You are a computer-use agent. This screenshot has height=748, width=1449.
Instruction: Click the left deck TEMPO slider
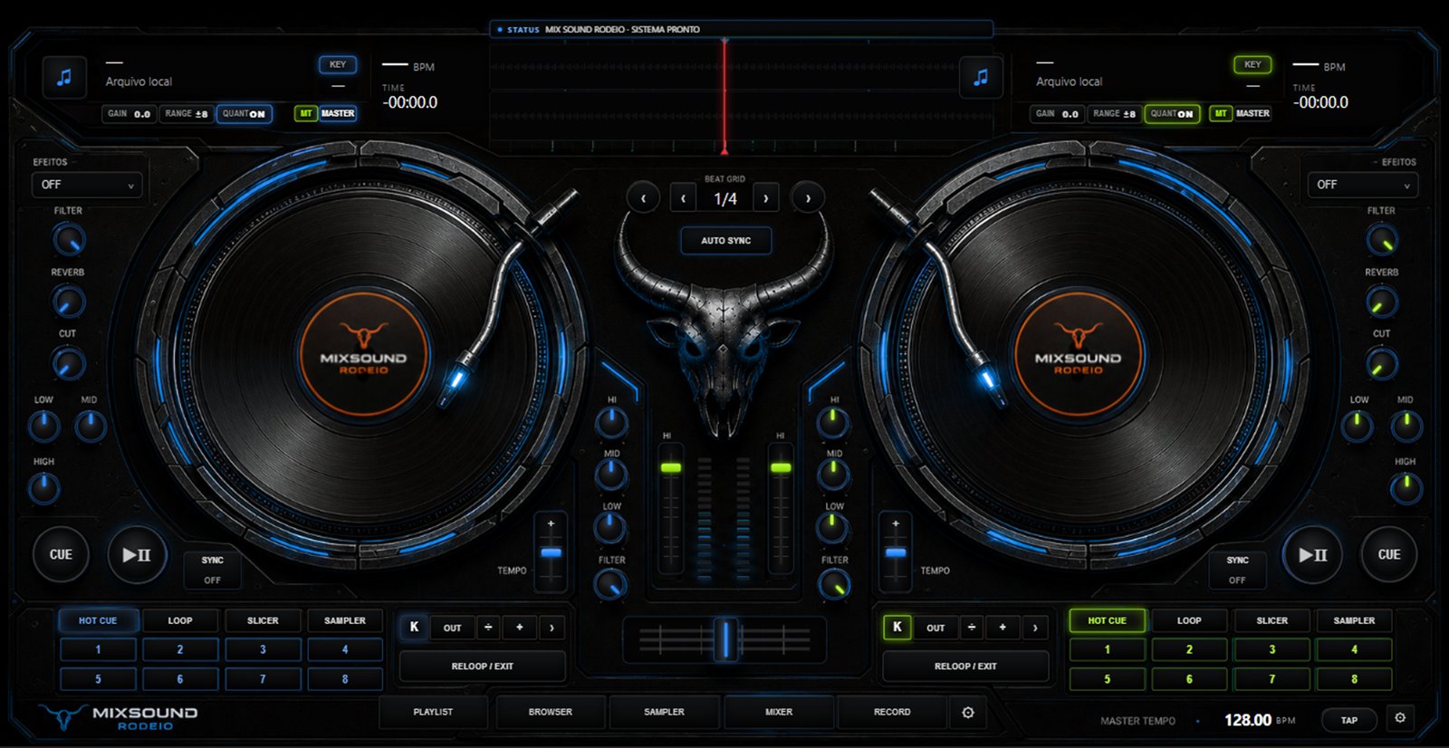[551, 552]
